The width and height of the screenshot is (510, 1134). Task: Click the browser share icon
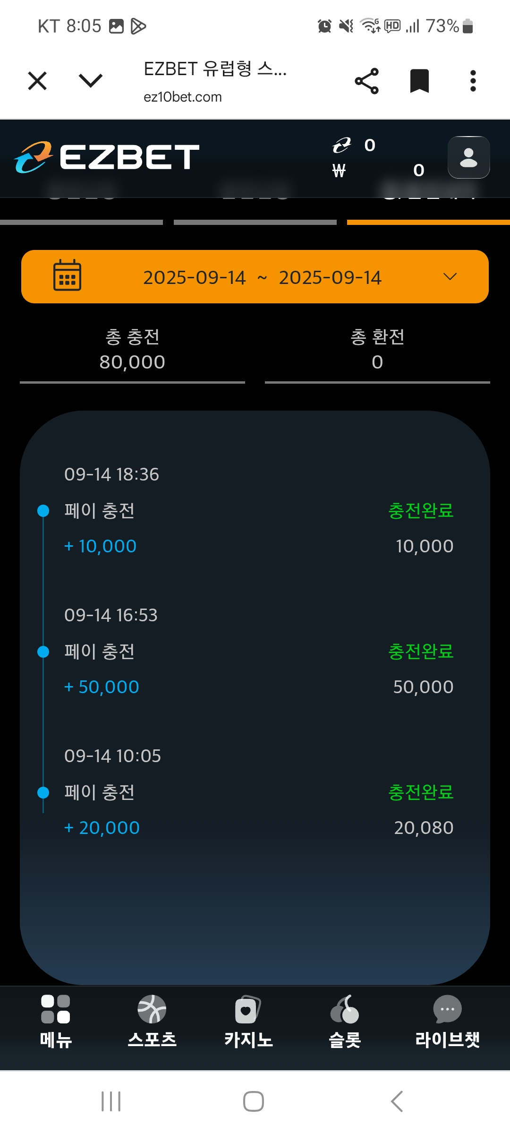pos(366,81)
